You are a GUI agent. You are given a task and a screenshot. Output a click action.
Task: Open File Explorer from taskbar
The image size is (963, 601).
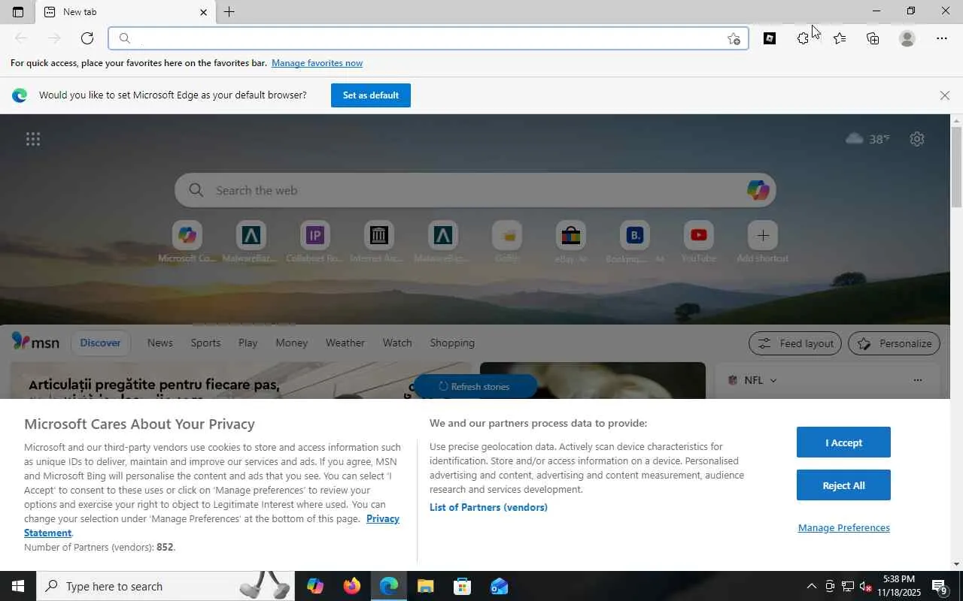point(425,586)
